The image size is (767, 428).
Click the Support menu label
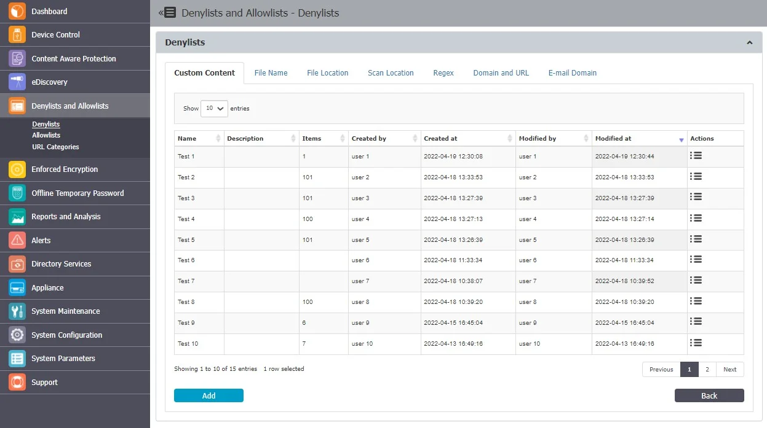coord(44,382)
